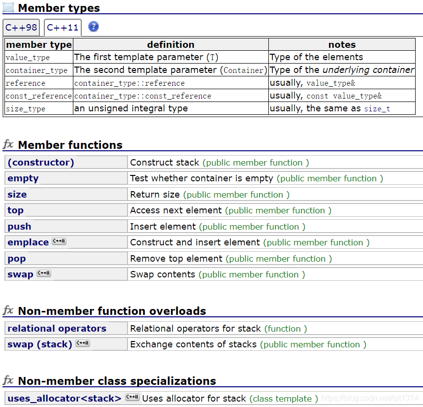The image size is (423, 407).
Task: Click the 'member type' column header
Action: pos(39,44)
